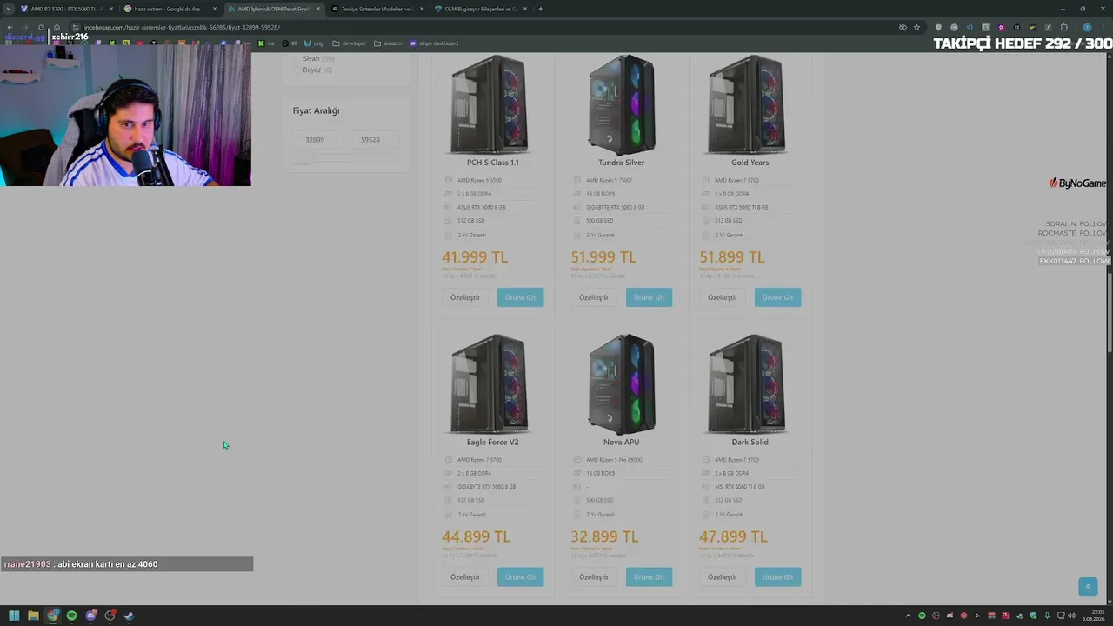Open Nova APU product with Ürüne Git
This screenshot has width=1113, height=626.
pos(649,576)
